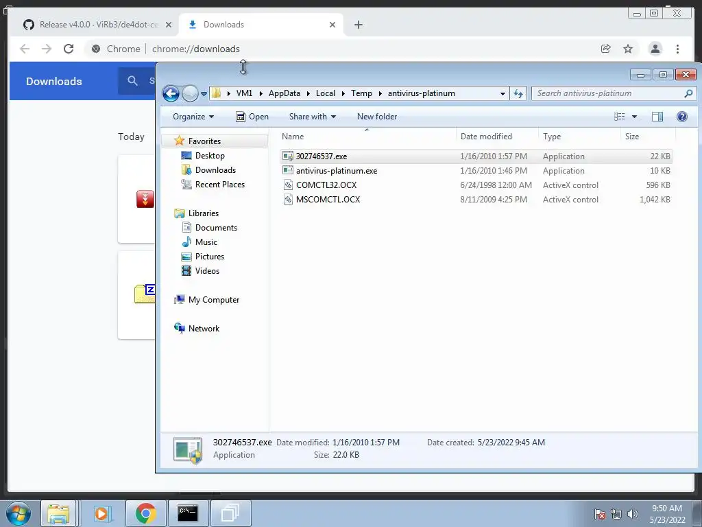Click AppData in the address breadcrumb
702x527 pixels.
point(285,93)
